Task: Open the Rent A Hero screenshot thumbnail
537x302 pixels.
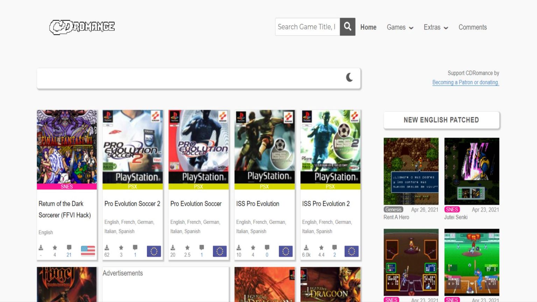Action: [x=411, y=171]
